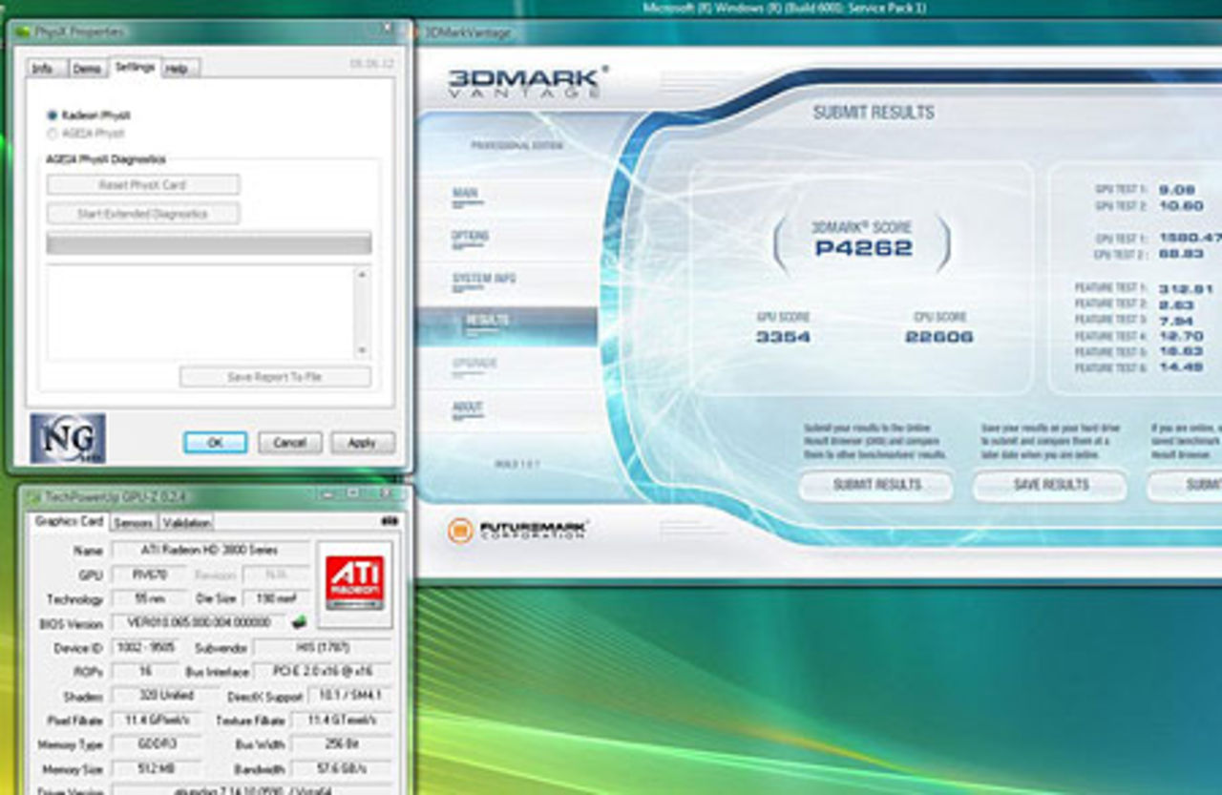Click the NG logo in PhysX Properties
The height and width of the screenshot is (795, 1222).
[68, 439]
